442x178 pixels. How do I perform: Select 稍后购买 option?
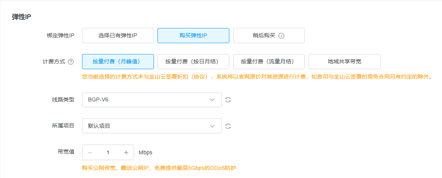(264, 35)
